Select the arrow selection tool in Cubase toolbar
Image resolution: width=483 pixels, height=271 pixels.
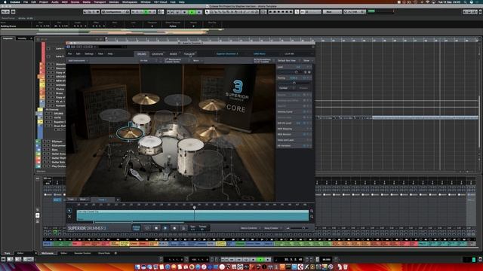click(208, 12)
